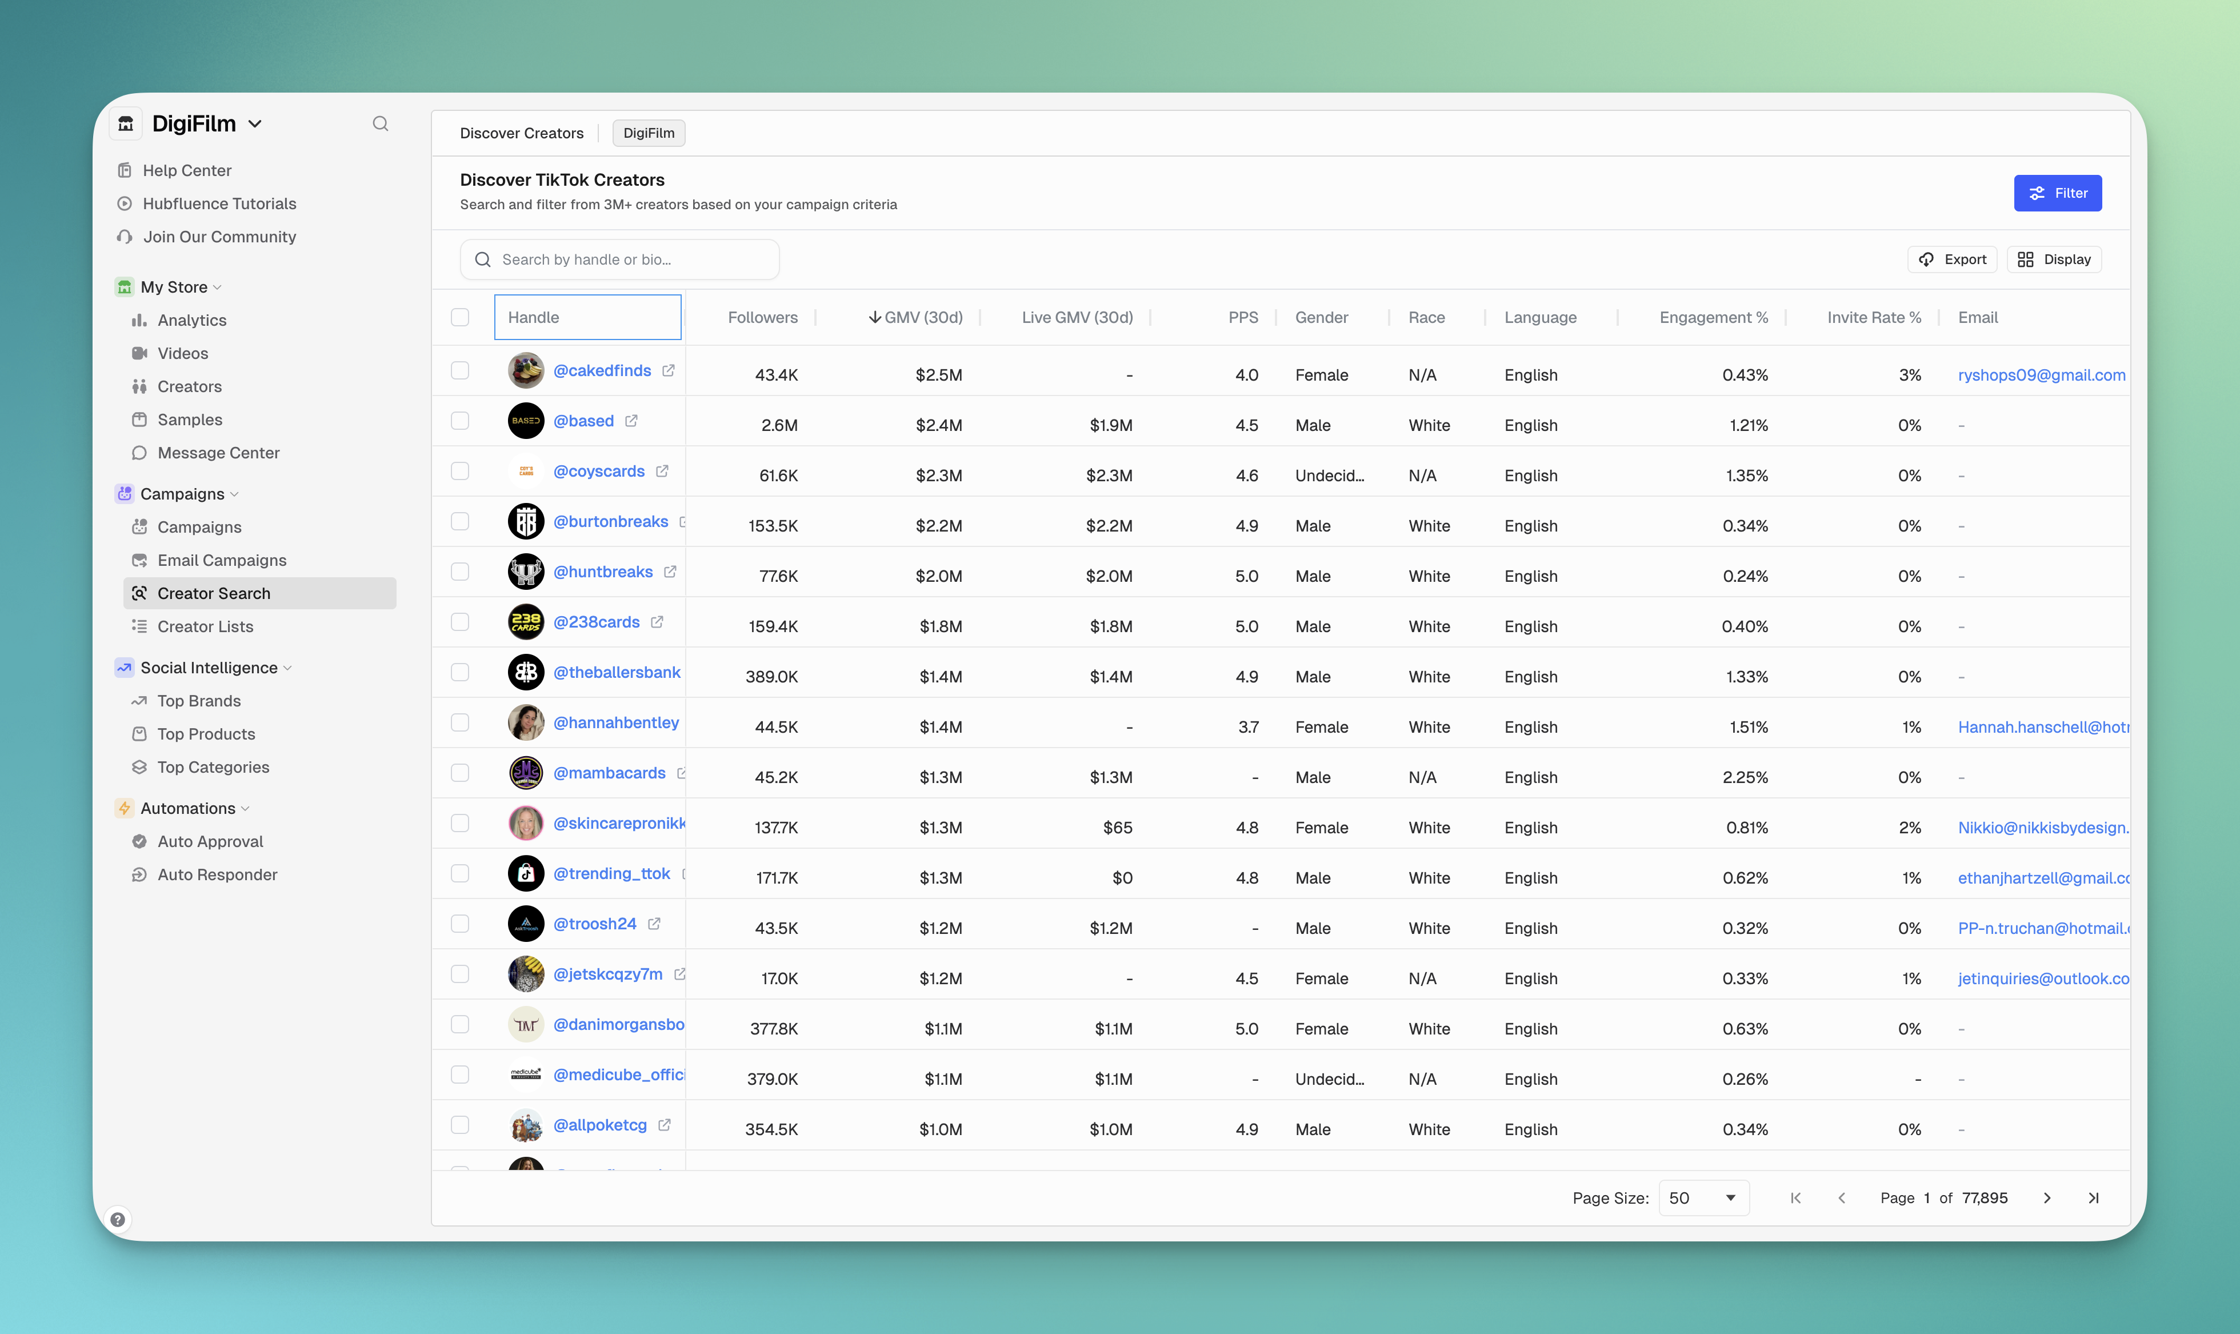
Task: Switch to the Discover Creators tab
Action: click(x=521, y=132)
